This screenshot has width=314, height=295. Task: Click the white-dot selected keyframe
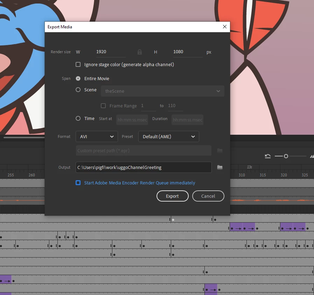(173, 220)
